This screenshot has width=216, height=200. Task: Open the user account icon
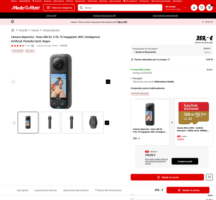pos(194,8)
